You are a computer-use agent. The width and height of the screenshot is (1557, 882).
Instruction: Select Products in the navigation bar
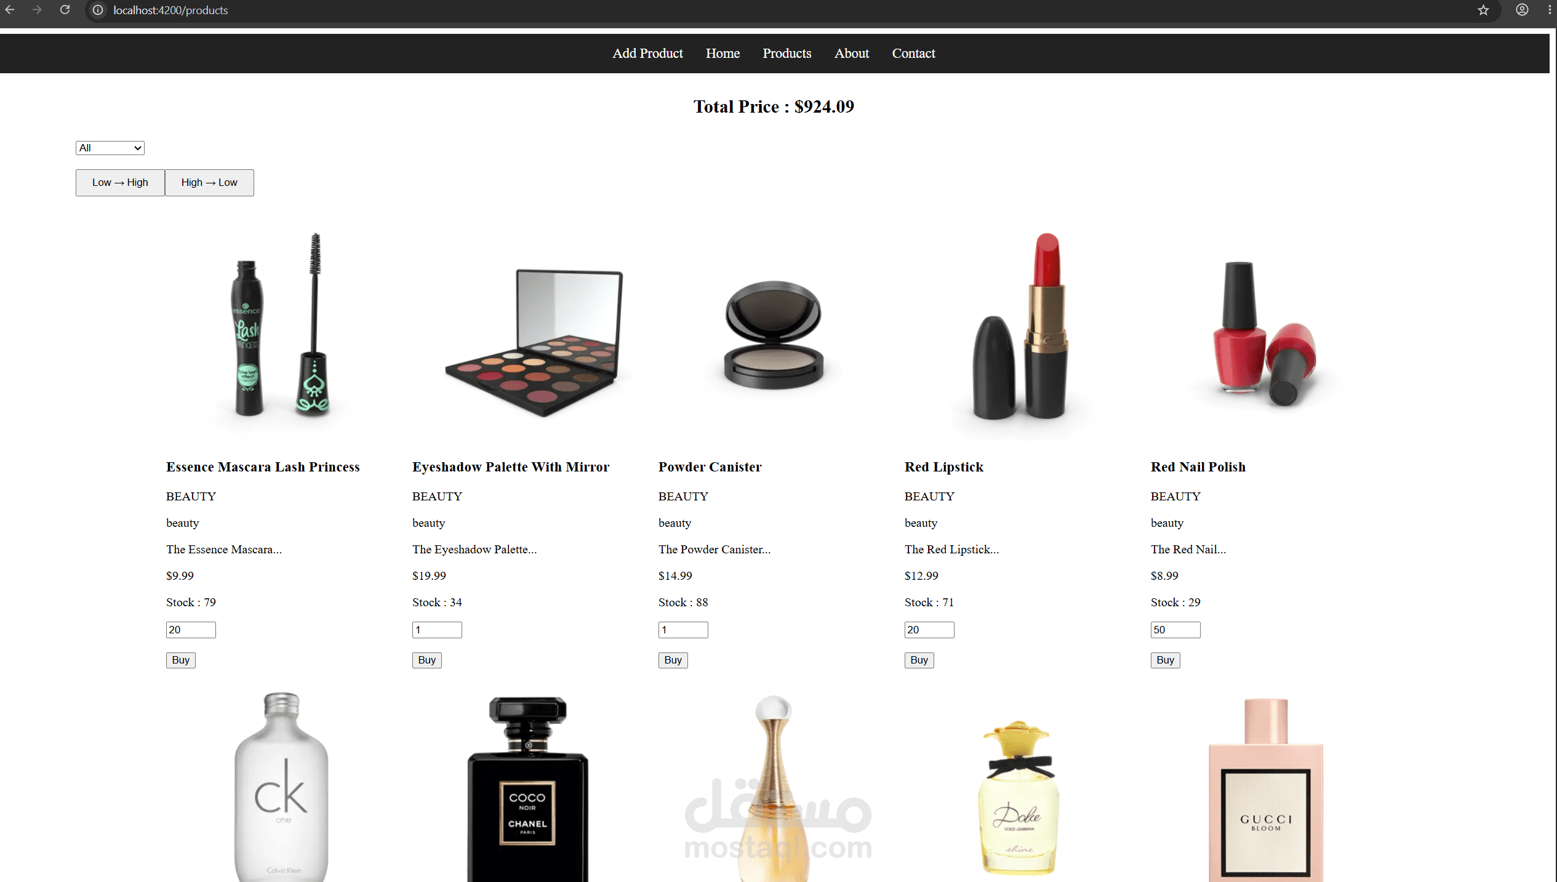click(x=787, y=54)
